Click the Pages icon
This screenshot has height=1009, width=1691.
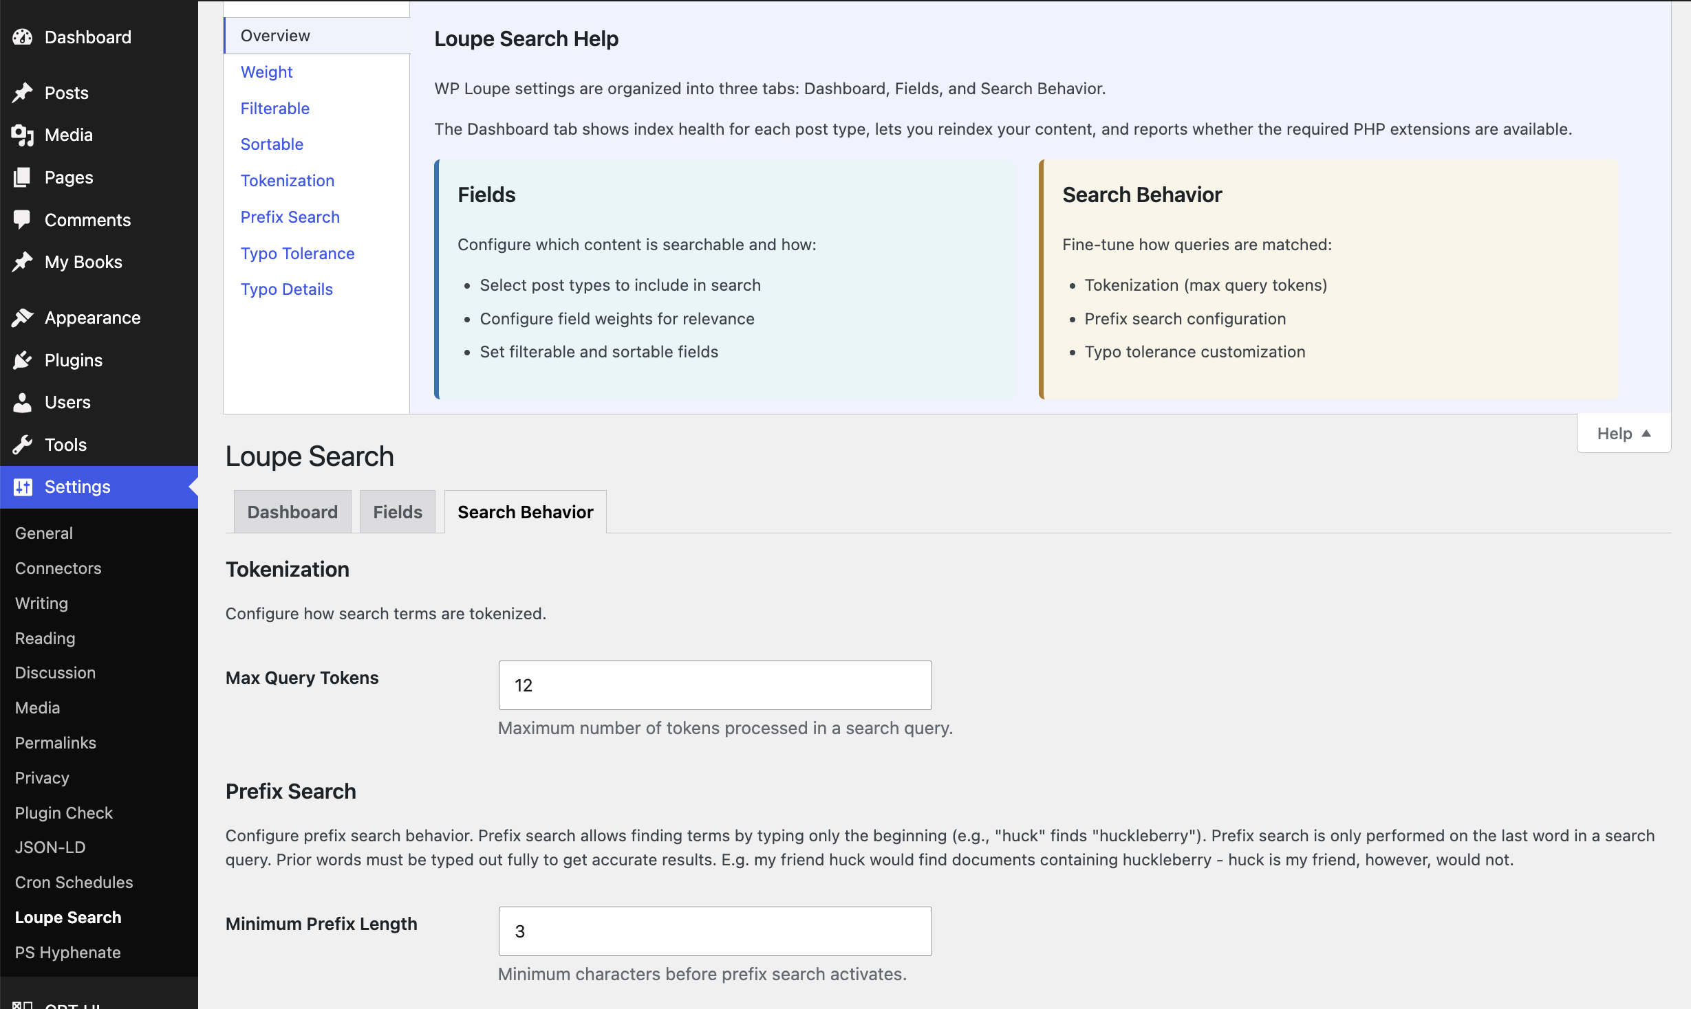click(23, 177)
